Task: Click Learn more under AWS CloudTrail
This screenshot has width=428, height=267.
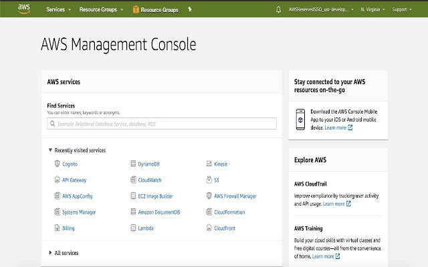Action: coord(334,204)
